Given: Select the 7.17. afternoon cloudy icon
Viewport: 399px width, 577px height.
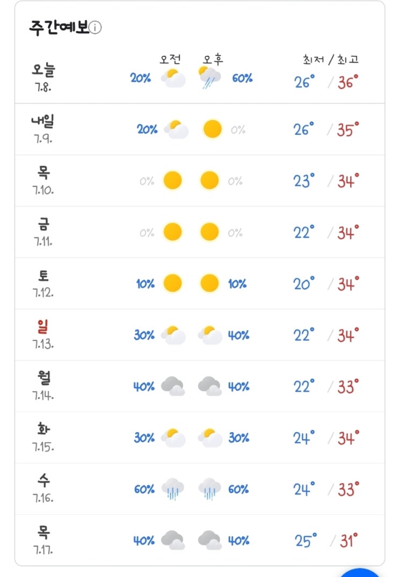Looking at the screenshot, I should (x=210, y=540).
